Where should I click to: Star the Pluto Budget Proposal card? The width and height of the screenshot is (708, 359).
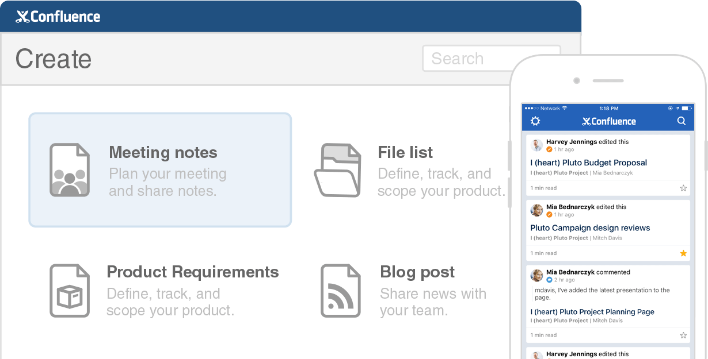(683, 188)
